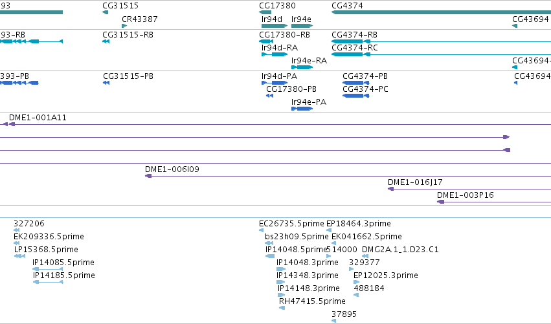Open the IP14085.5prime EST label
The width and height of the screenshot is (551, 324).
(63, 263)
